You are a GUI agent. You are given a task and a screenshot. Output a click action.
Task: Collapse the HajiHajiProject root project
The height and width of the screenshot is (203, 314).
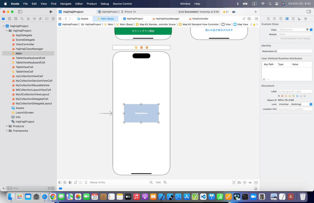coord(4,26)
